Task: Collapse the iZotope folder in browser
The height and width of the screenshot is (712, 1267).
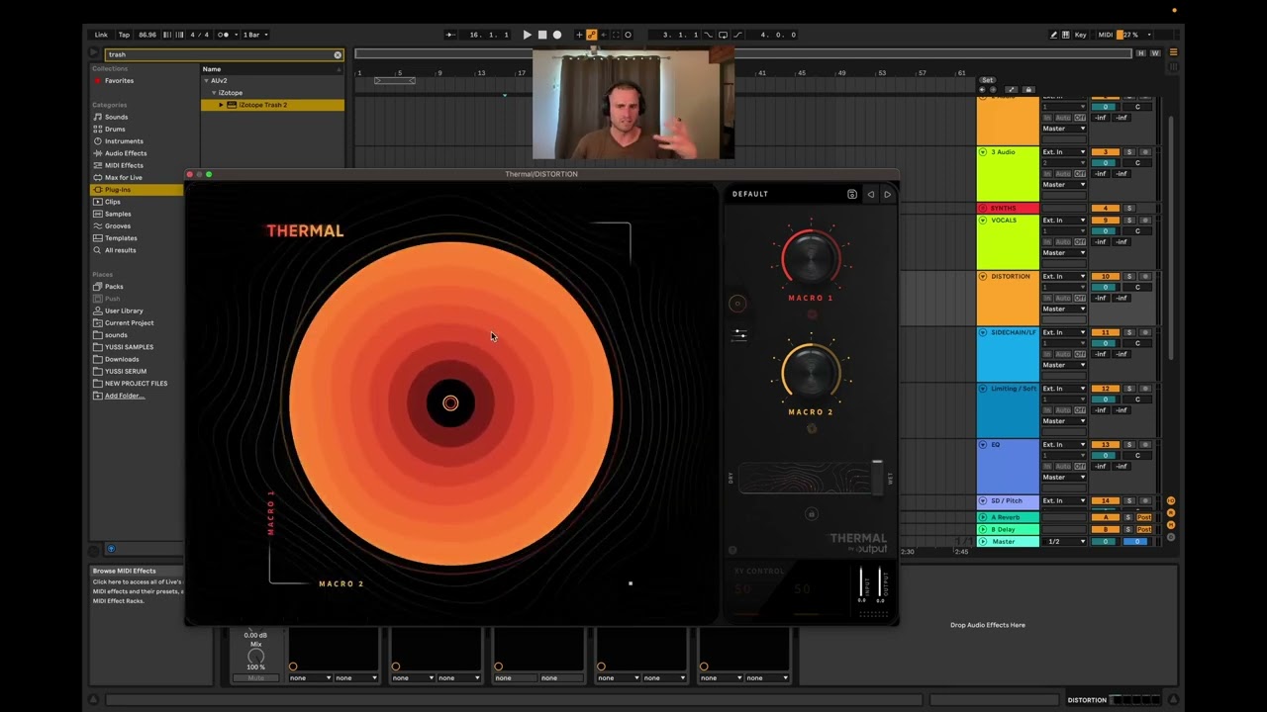Action: pyautogui.click(x=214, y=93)
